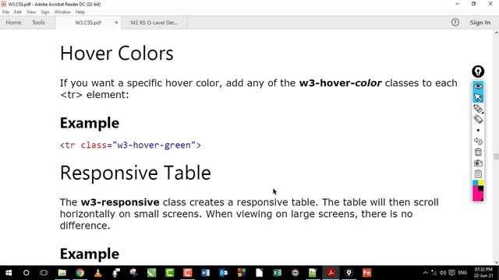This screenshot has width=499, height=280.
Task: Open VLC media player from taskbar
Action: point(97,273)
